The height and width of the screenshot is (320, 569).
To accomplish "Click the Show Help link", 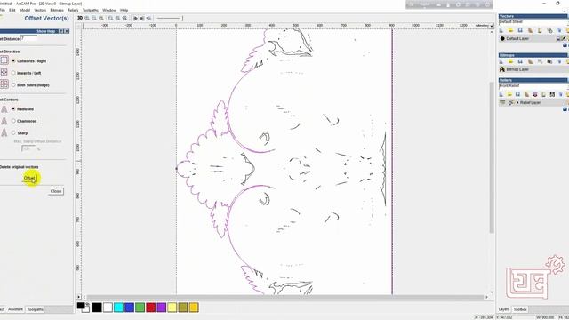I will pos(45,32).
